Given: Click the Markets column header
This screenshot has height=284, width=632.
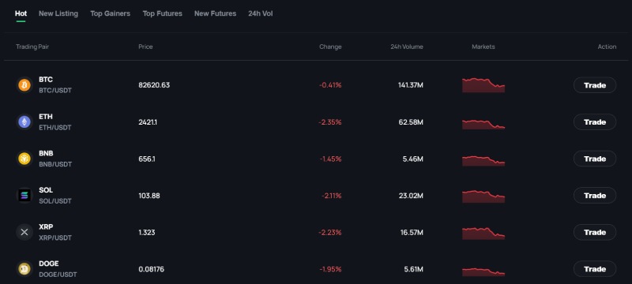Looking at the screenshot, I should click(483, 47).
